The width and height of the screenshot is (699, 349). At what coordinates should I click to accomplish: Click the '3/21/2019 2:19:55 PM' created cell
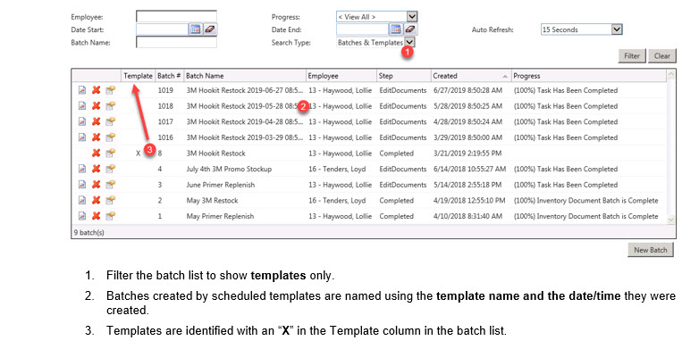click(467, 154)
